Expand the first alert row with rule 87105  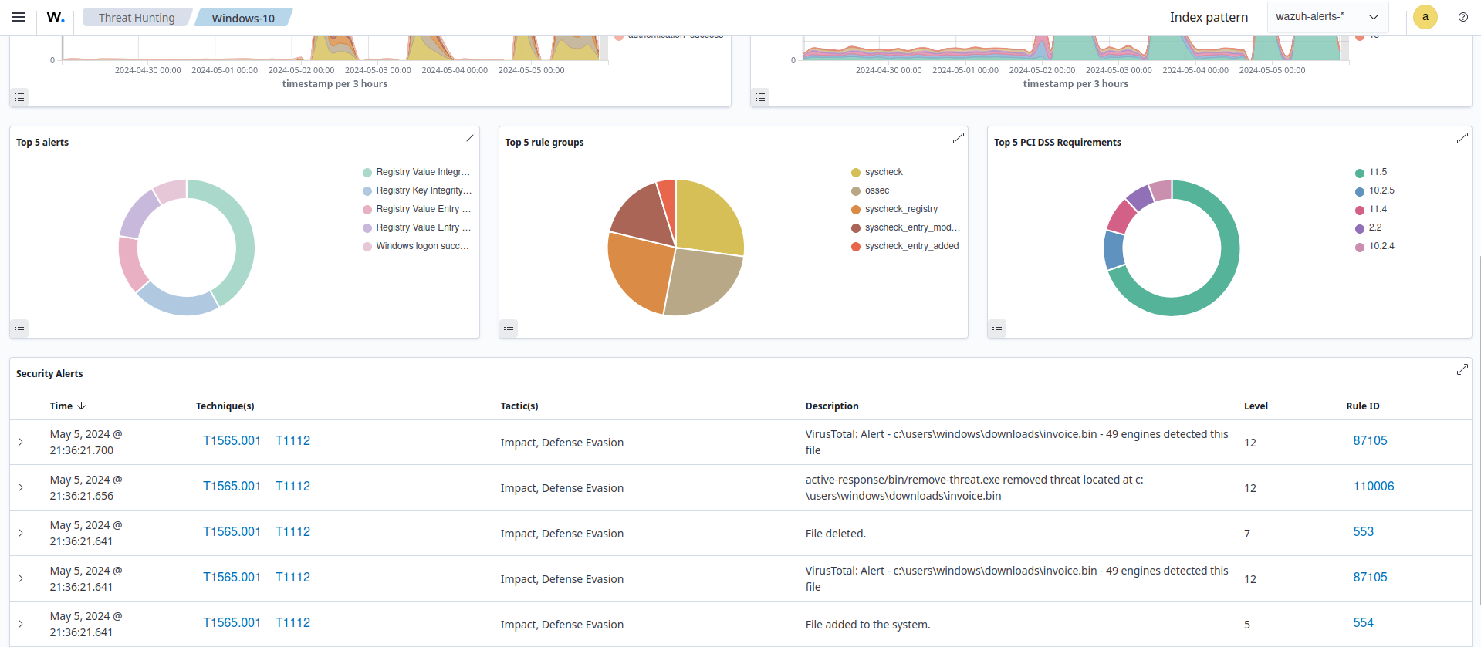coord(21,442)
